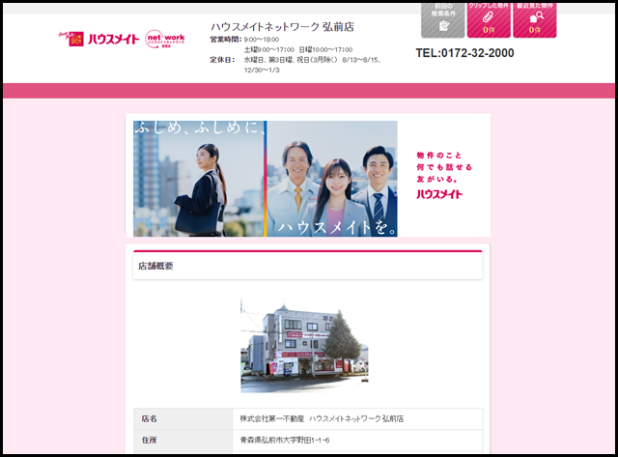Click the net work circular logo

tap(165, 39)
